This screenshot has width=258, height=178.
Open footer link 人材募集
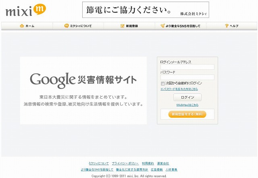[171, 170]
